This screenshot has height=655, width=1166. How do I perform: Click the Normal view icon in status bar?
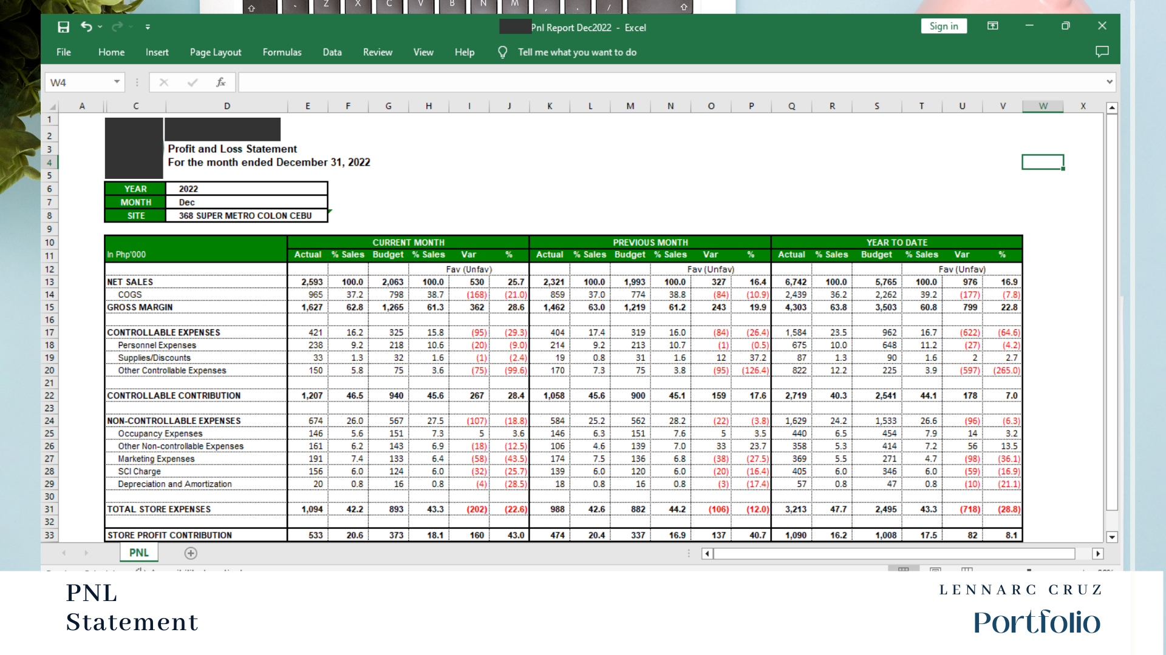click(904, 569)
